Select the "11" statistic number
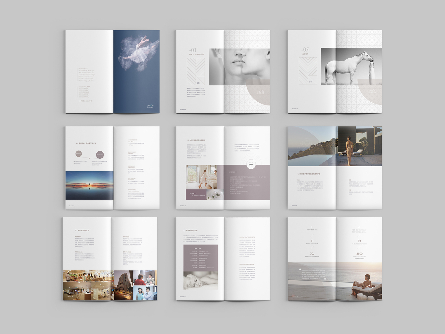 coord(312,241)
